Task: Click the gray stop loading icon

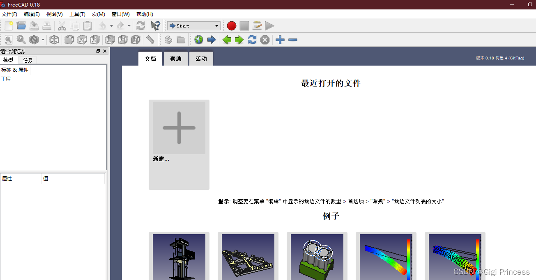Action: (x=265, y=40)
